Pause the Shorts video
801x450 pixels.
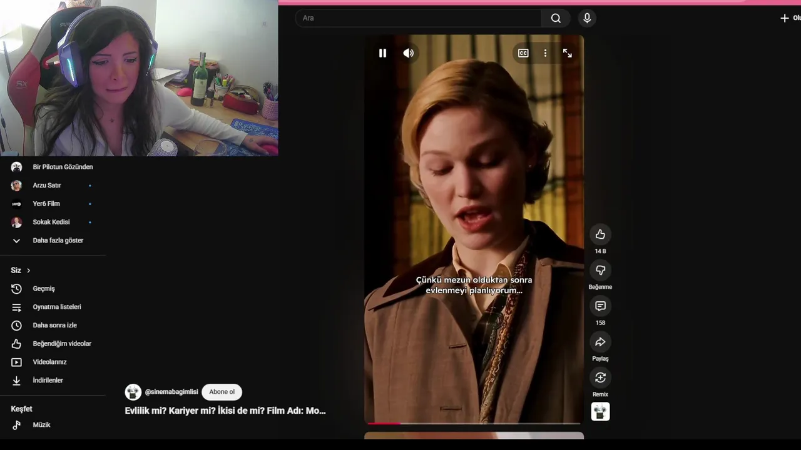coord(382,53)
